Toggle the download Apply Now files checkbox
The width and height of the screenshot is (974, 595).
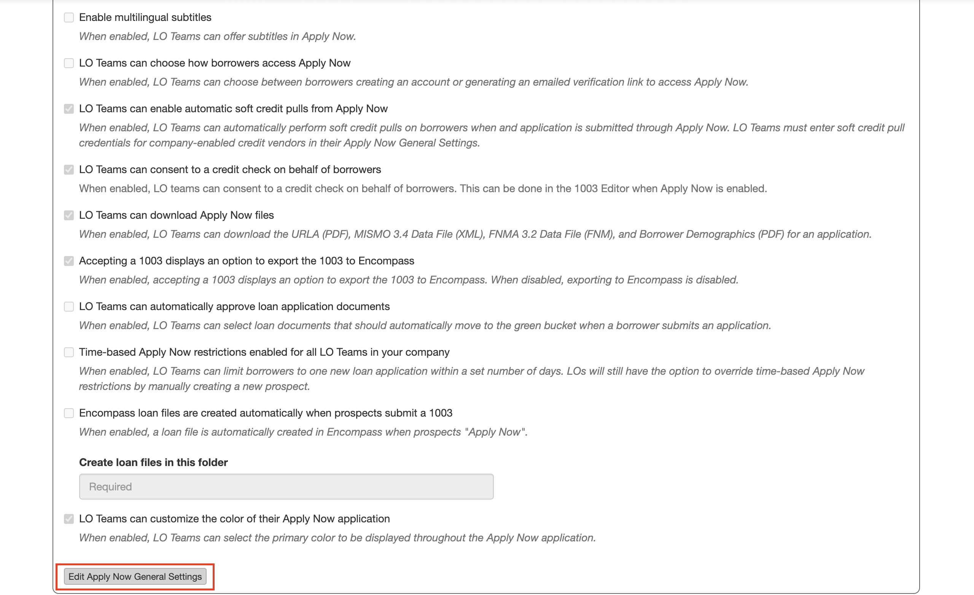(69, 215)
